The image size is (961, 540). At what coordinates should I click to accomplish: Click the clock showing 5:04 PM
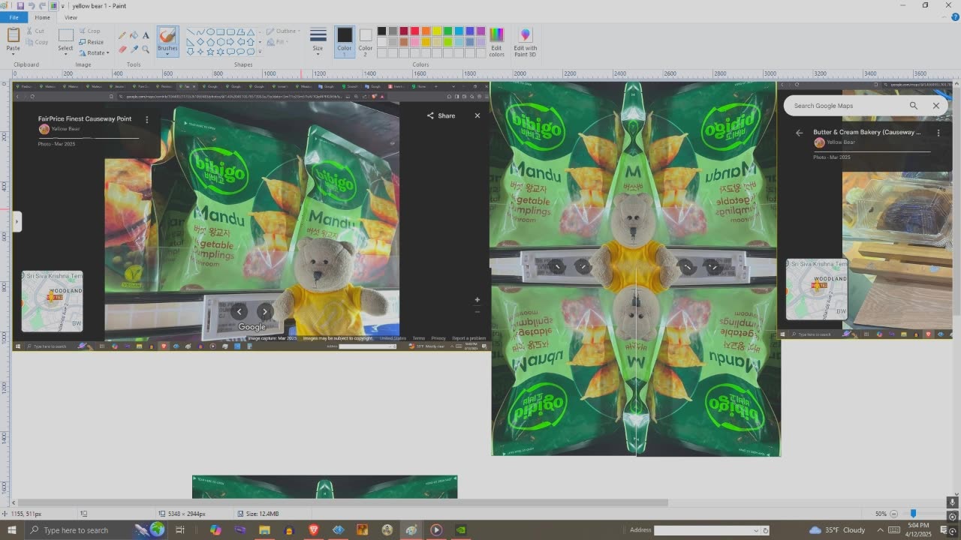click(917, 530)
